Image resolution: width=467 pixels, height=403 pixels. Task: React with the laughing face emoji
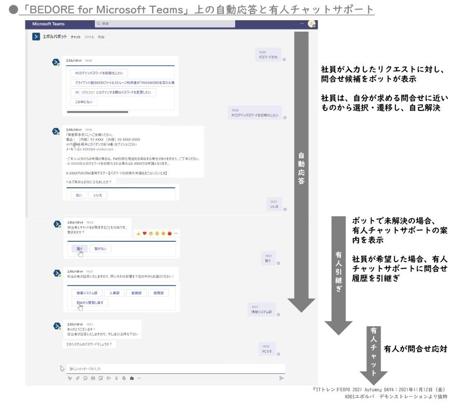coord(151,233)
